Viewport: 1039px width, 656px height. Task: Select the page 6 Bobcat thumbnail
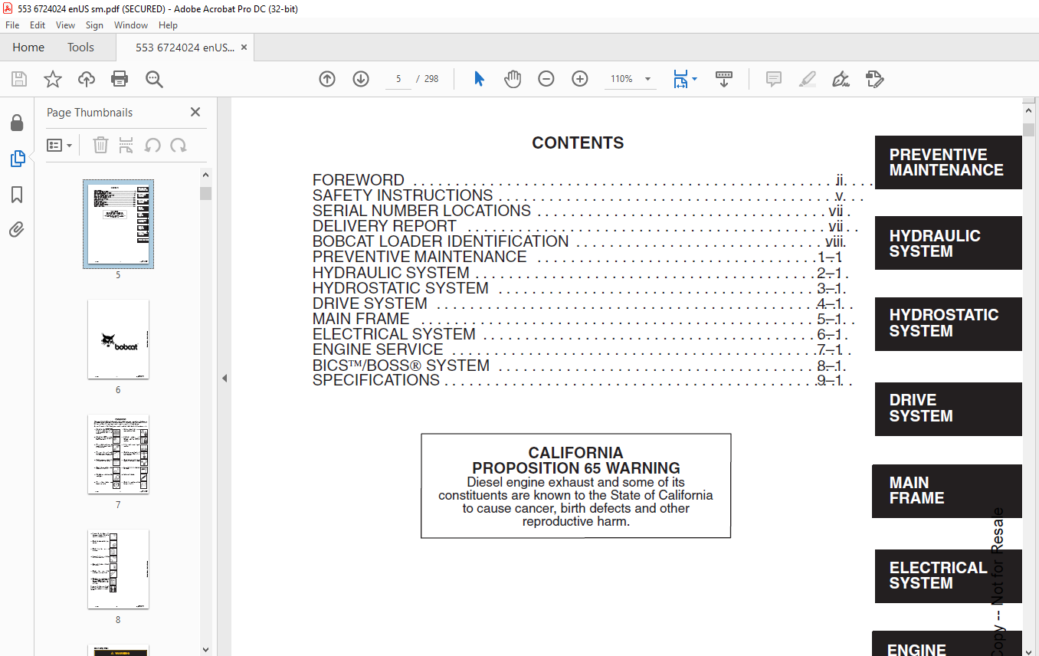118,339
